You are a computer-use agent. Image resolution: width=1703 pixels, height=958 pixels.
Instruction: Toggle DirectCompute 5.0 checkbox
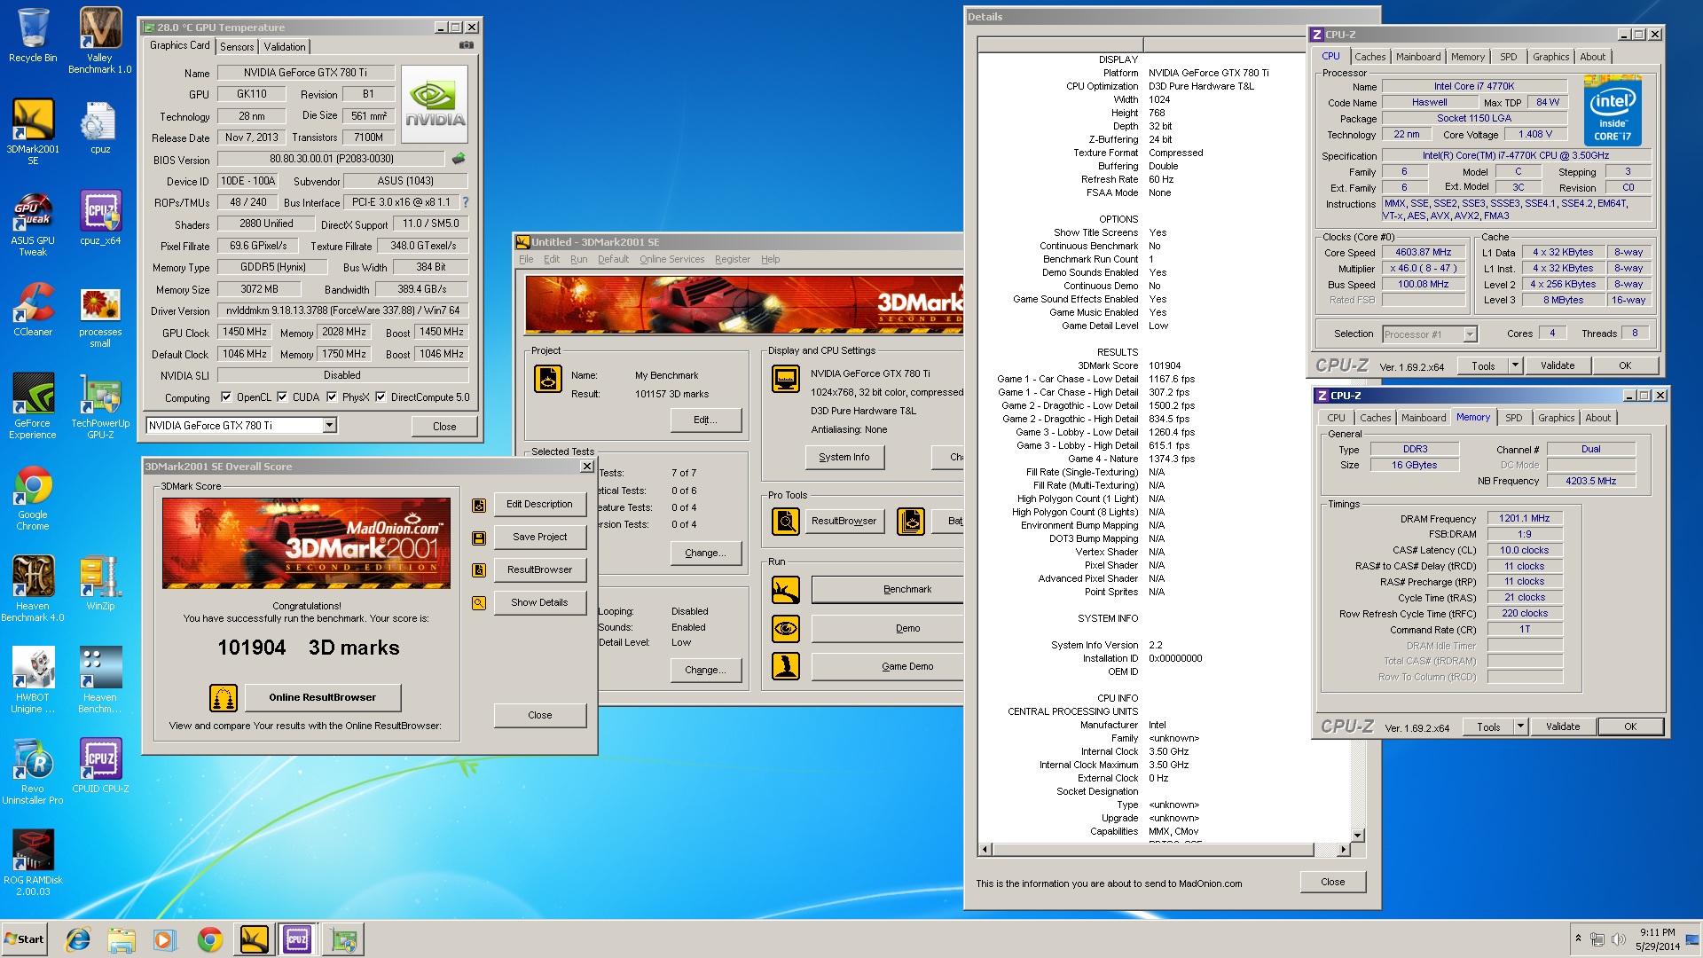click(381, 397)
